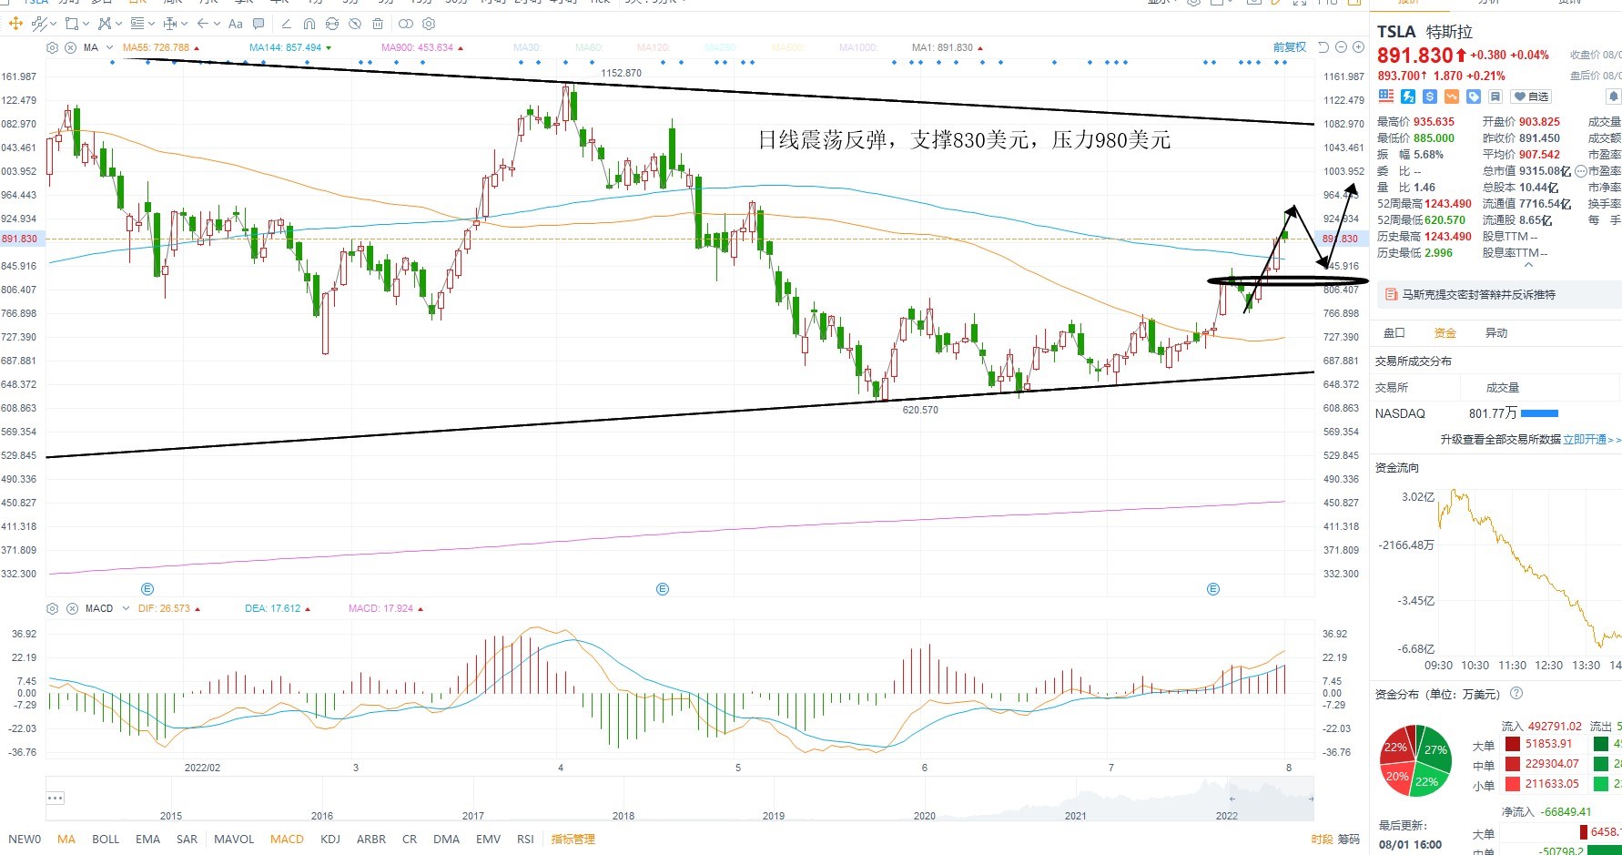Click the blue S badge icon
Viewport: 1622px width, 855px height.
tap(1430, 97)
